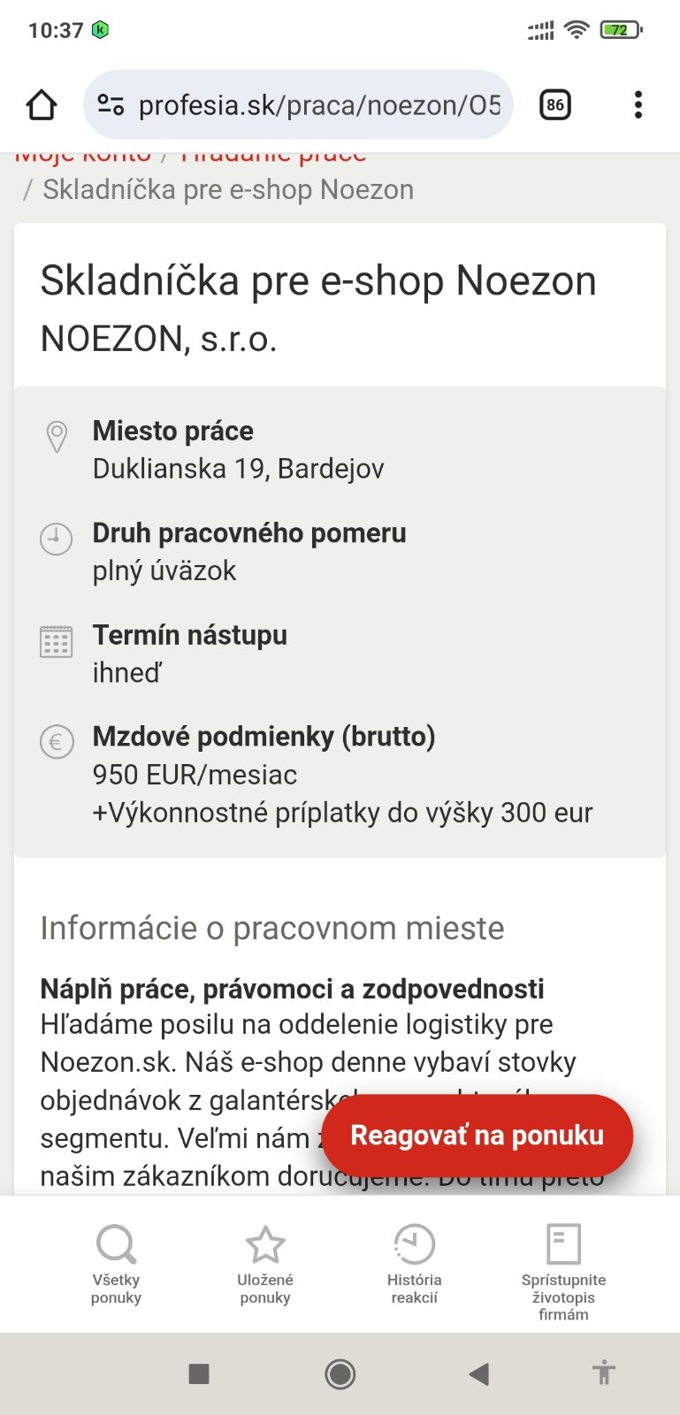Screen dimensions: 680x1415
Task: Open the tab switcher showing 86 tabs
Action: 554,105
